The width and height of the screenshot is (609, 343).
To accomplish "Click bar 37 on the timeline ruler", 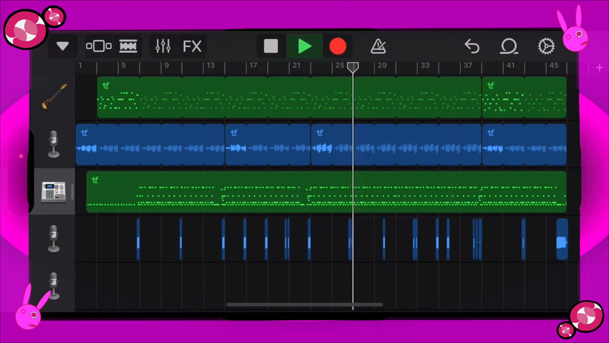I will tap(468, 65).
